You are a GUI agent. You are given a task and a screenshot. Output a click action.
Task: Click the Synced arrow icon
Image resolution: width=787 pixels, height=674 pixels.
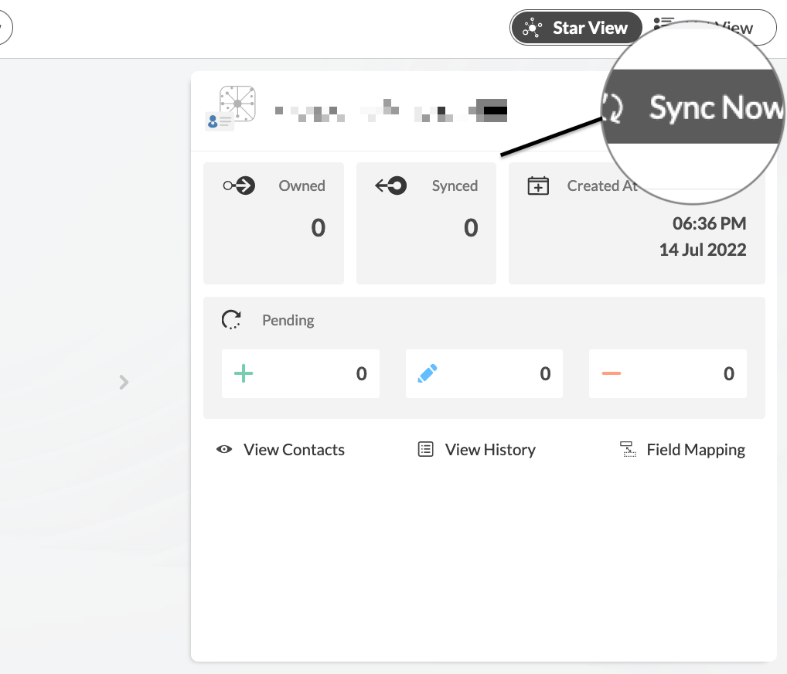tap(391, 186)
